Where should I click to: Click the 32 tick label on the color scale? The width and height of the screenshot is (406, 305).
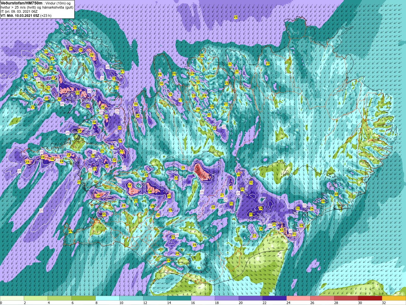coord(384,303)
